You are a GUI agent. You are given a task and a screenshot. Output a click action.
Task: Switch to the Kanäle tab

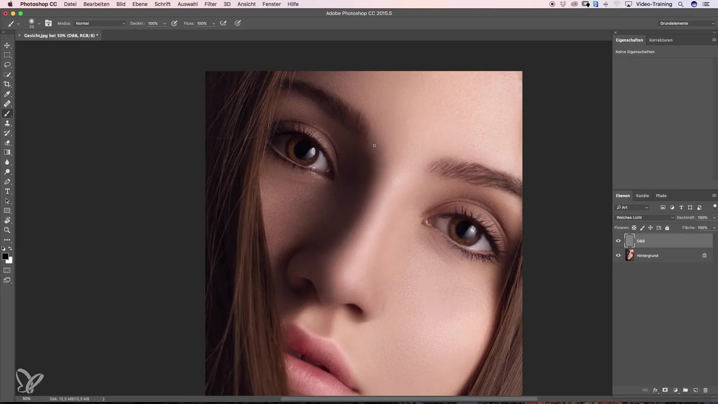pyautogui.click(x=642, y=196)
